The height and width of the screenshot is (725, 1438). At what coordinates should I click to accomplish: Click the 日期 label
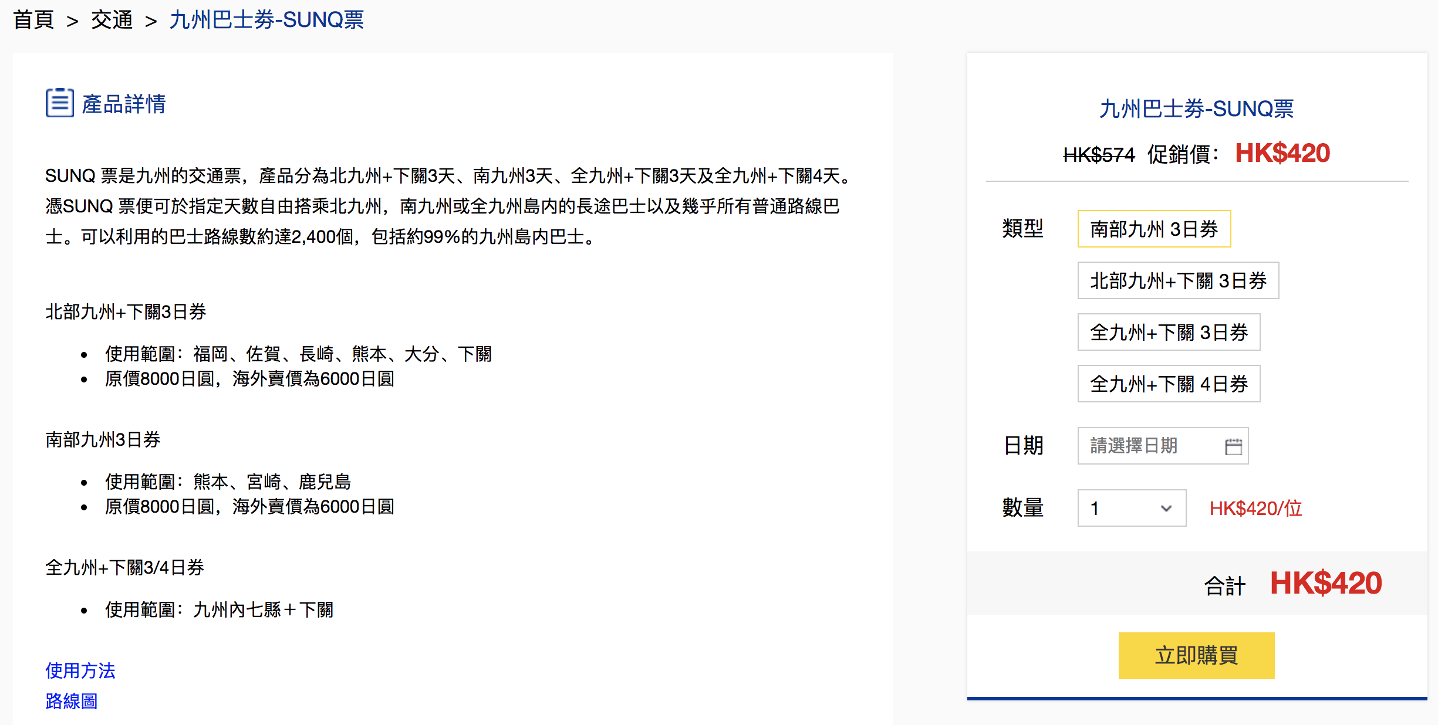point(1023,446)
